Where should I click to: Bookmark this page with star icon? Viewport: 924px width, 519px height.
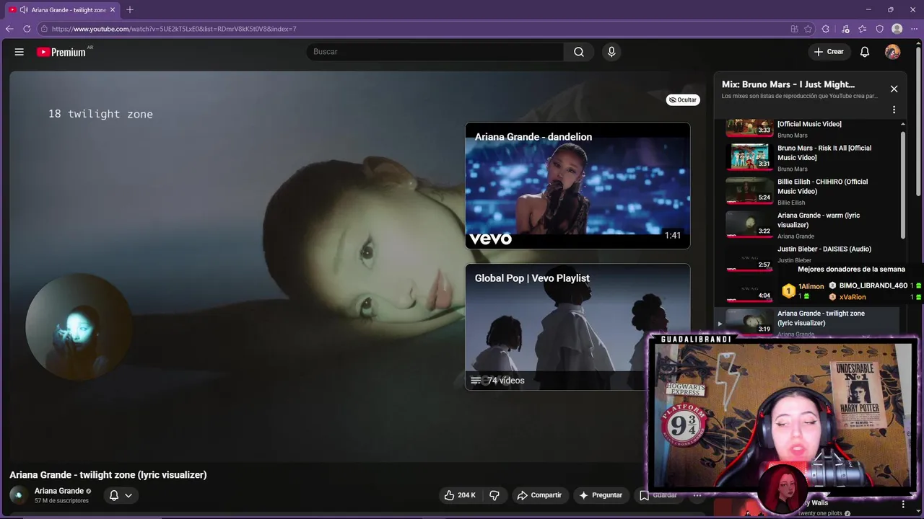(808, 29)
